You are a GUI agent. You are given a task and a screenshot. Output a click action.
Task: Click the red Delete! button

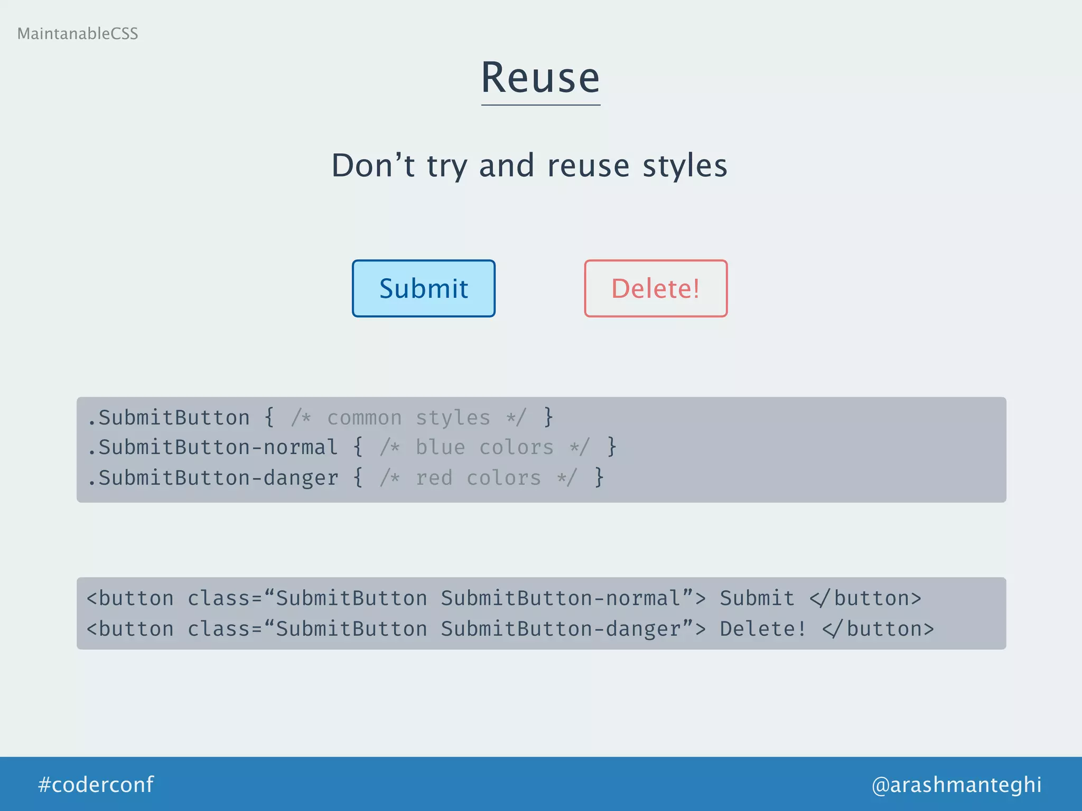(656, 288)
